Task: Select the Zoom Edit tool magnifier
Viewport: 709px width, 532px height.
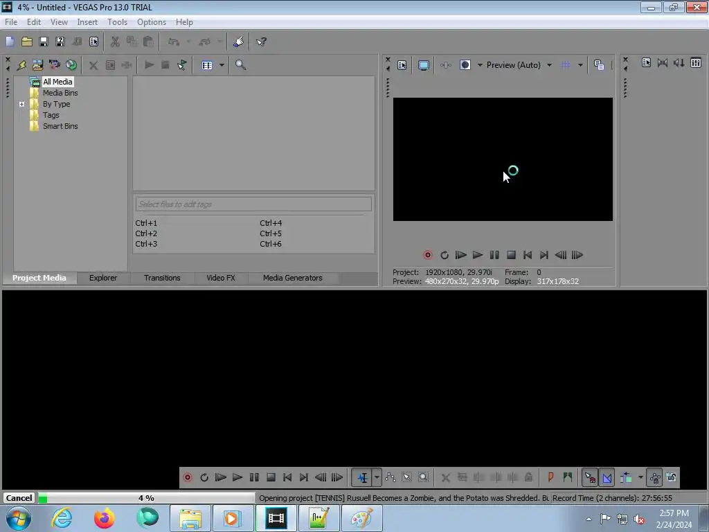Action: pyautogui.click(x=423, y=477)
